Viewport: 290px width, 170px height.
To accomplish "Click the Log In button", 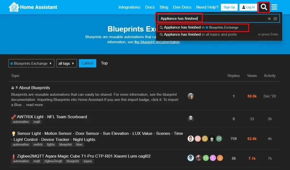I will click(248, 7).
